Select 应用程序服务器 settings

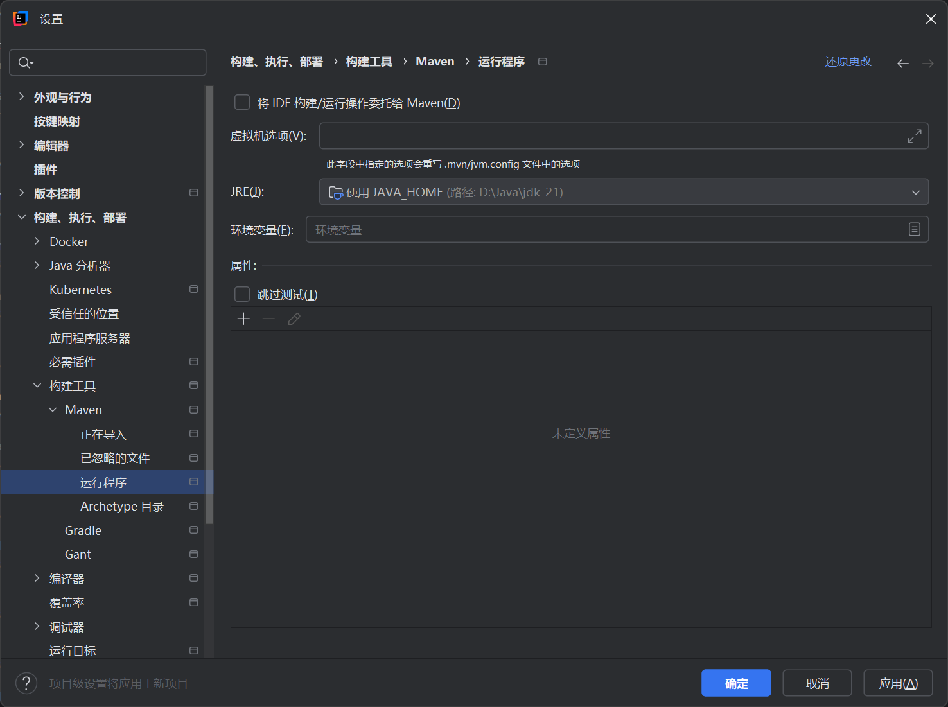click(x=90, y=338)
